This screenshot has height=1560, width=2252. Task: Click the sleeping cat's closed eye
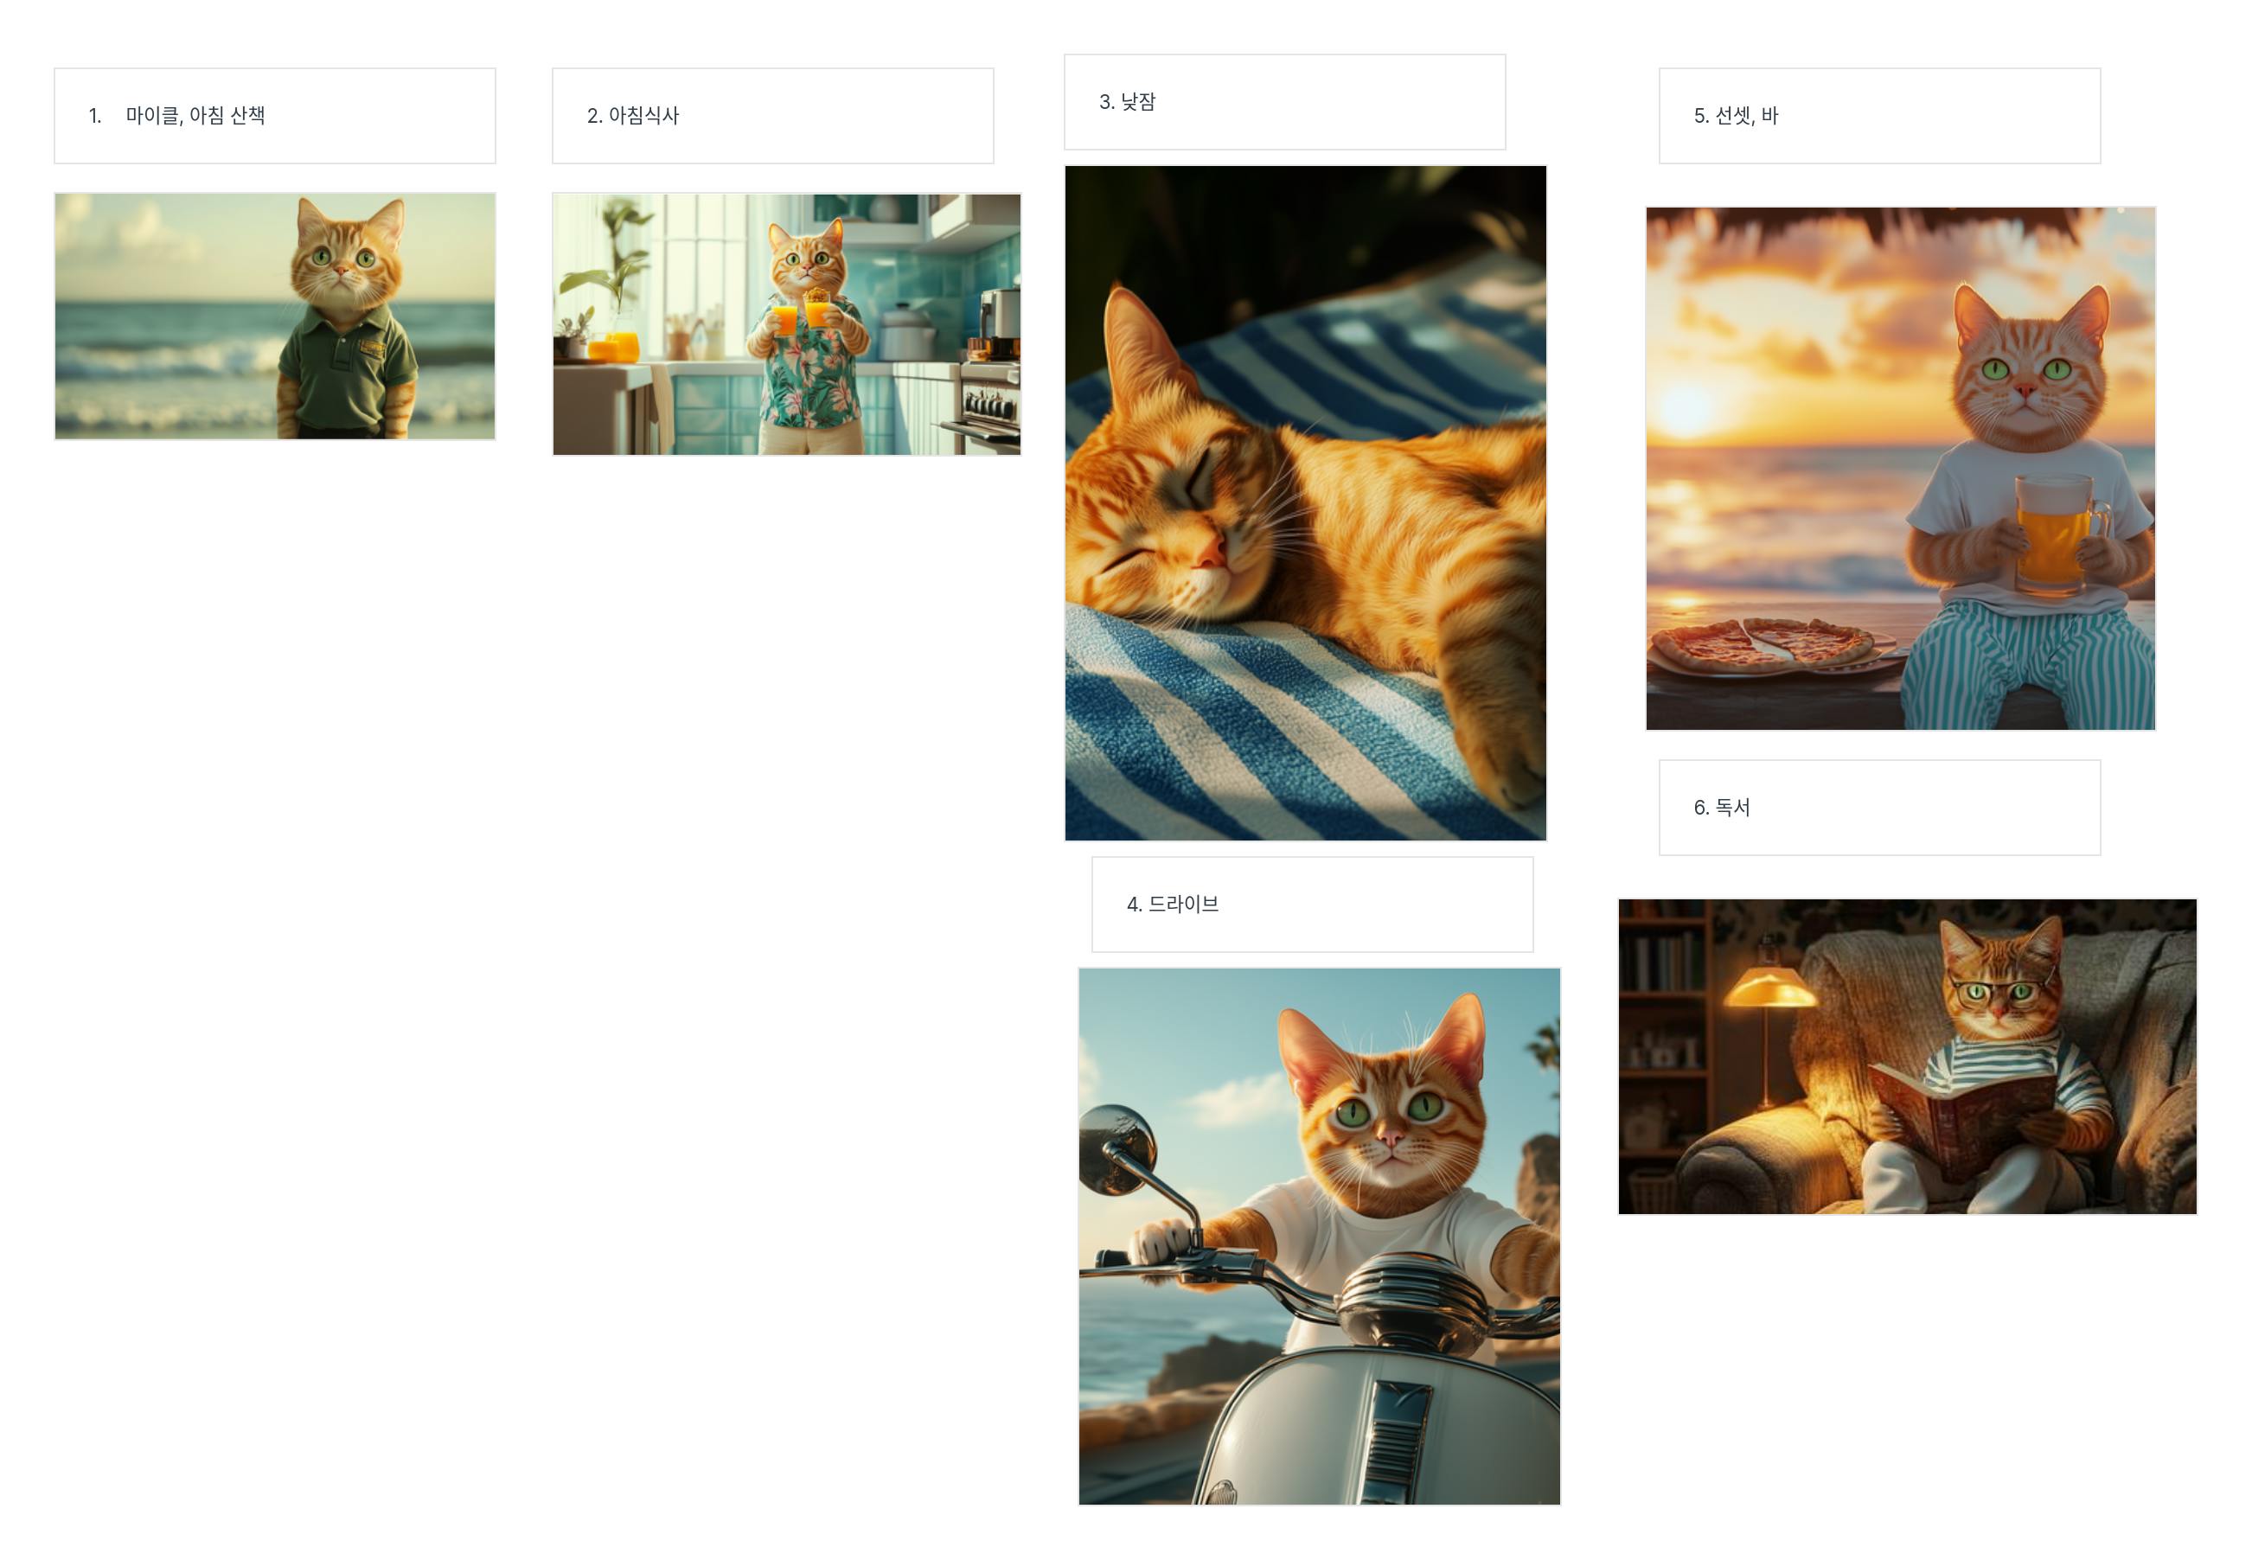[x=1199, y=476]
